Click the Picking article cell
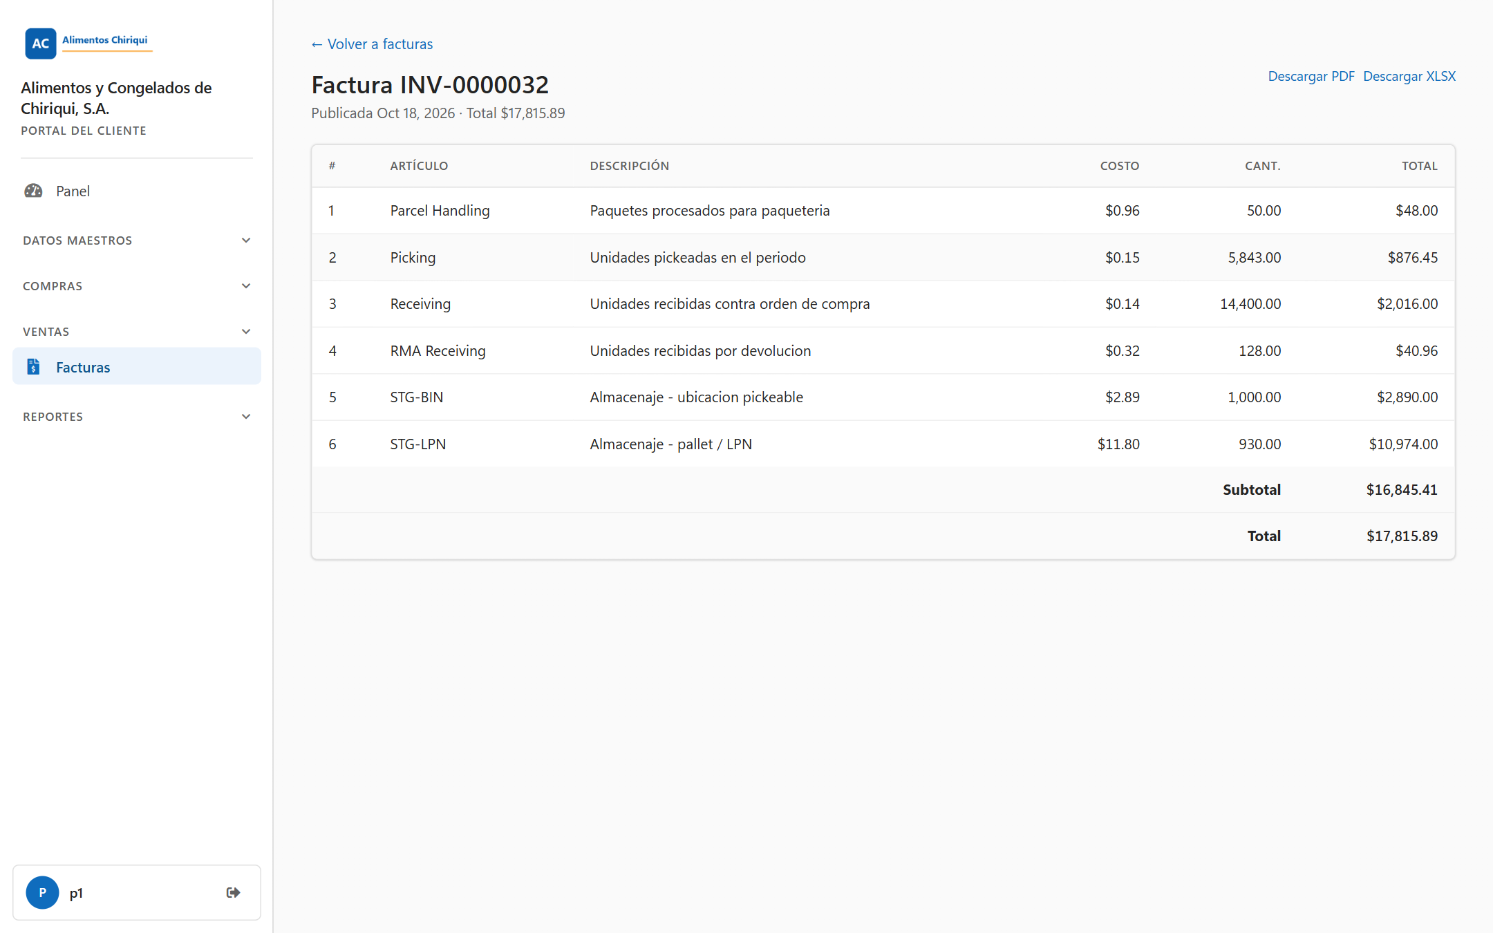 [x=413, y=258]
